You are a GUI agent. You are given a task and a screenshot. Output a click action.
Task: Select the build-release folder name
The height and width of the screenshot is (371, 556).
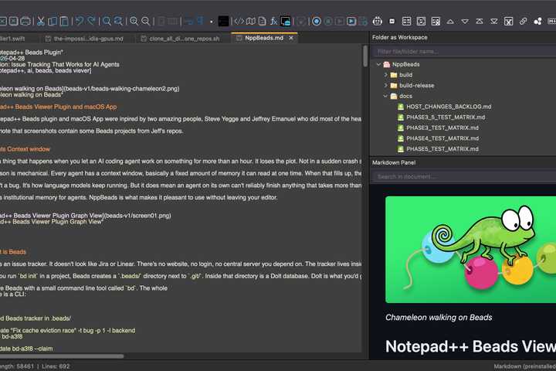click(x=417, y=86)
